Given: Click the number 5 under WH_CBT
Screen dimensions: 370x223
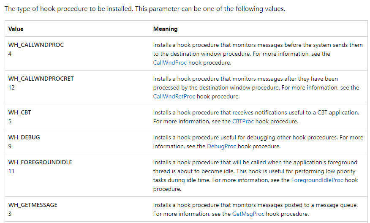Looking at the screenshot, I should (10, 121).
